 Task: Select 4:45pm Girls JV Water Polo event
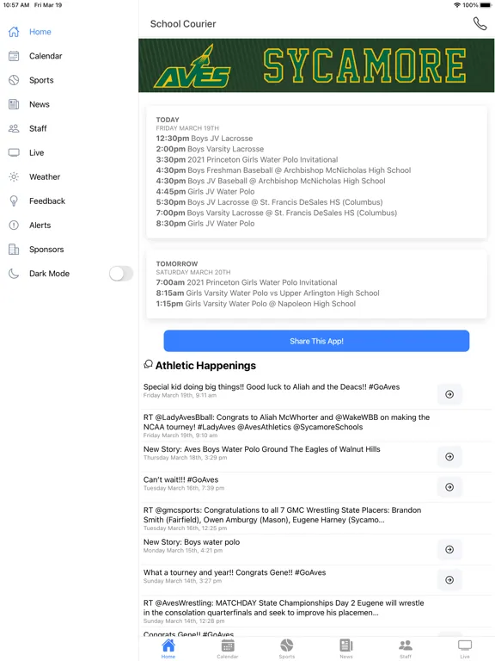coord(205,191)
